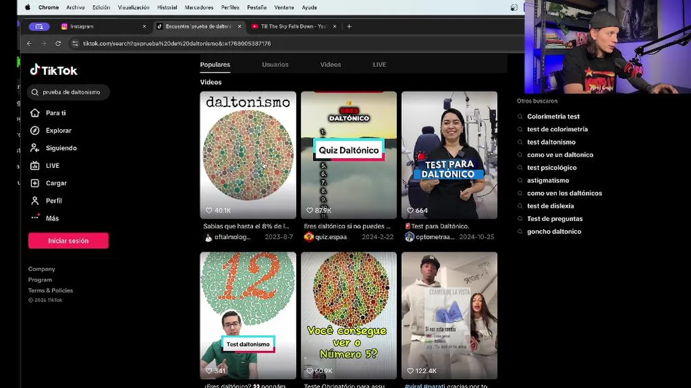Open the Historial menu
The height and width of the screenshot is (388, 691).
tap(167, 8)
